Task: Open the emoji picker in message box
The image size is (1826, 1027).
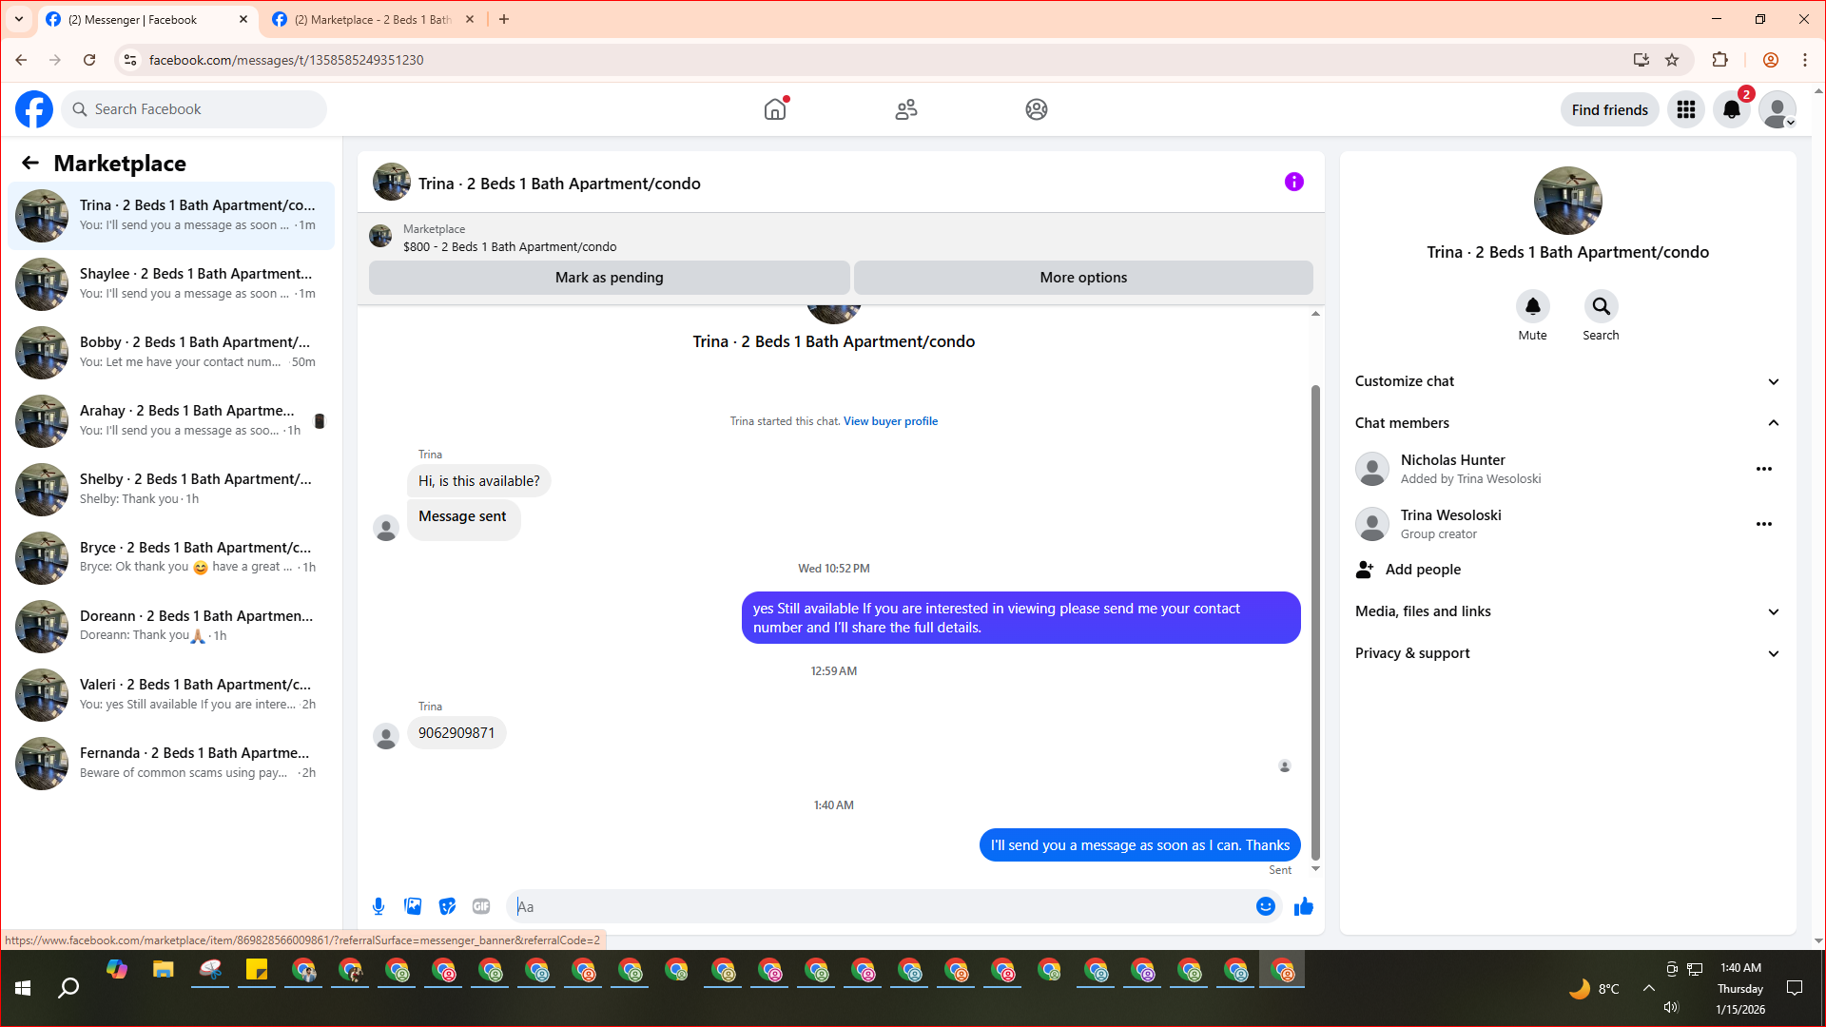Action: [x=1265, y=906]
